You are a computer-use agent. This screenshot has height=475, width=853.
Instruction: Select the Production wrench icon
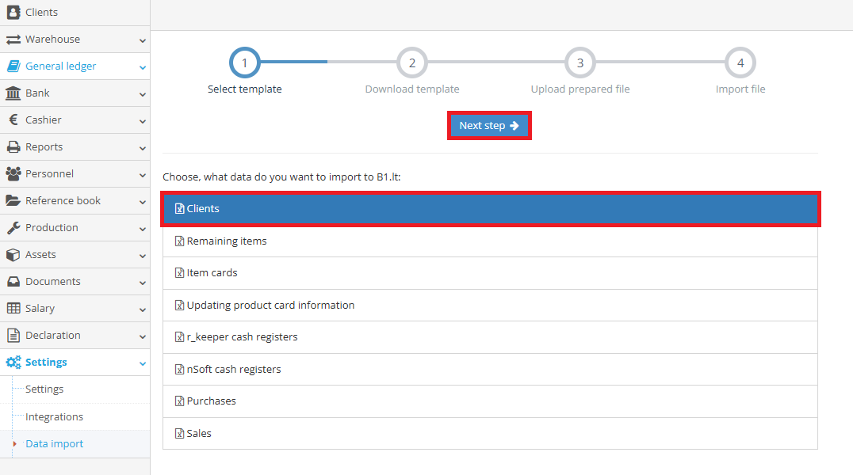click(x=13, y=227)
